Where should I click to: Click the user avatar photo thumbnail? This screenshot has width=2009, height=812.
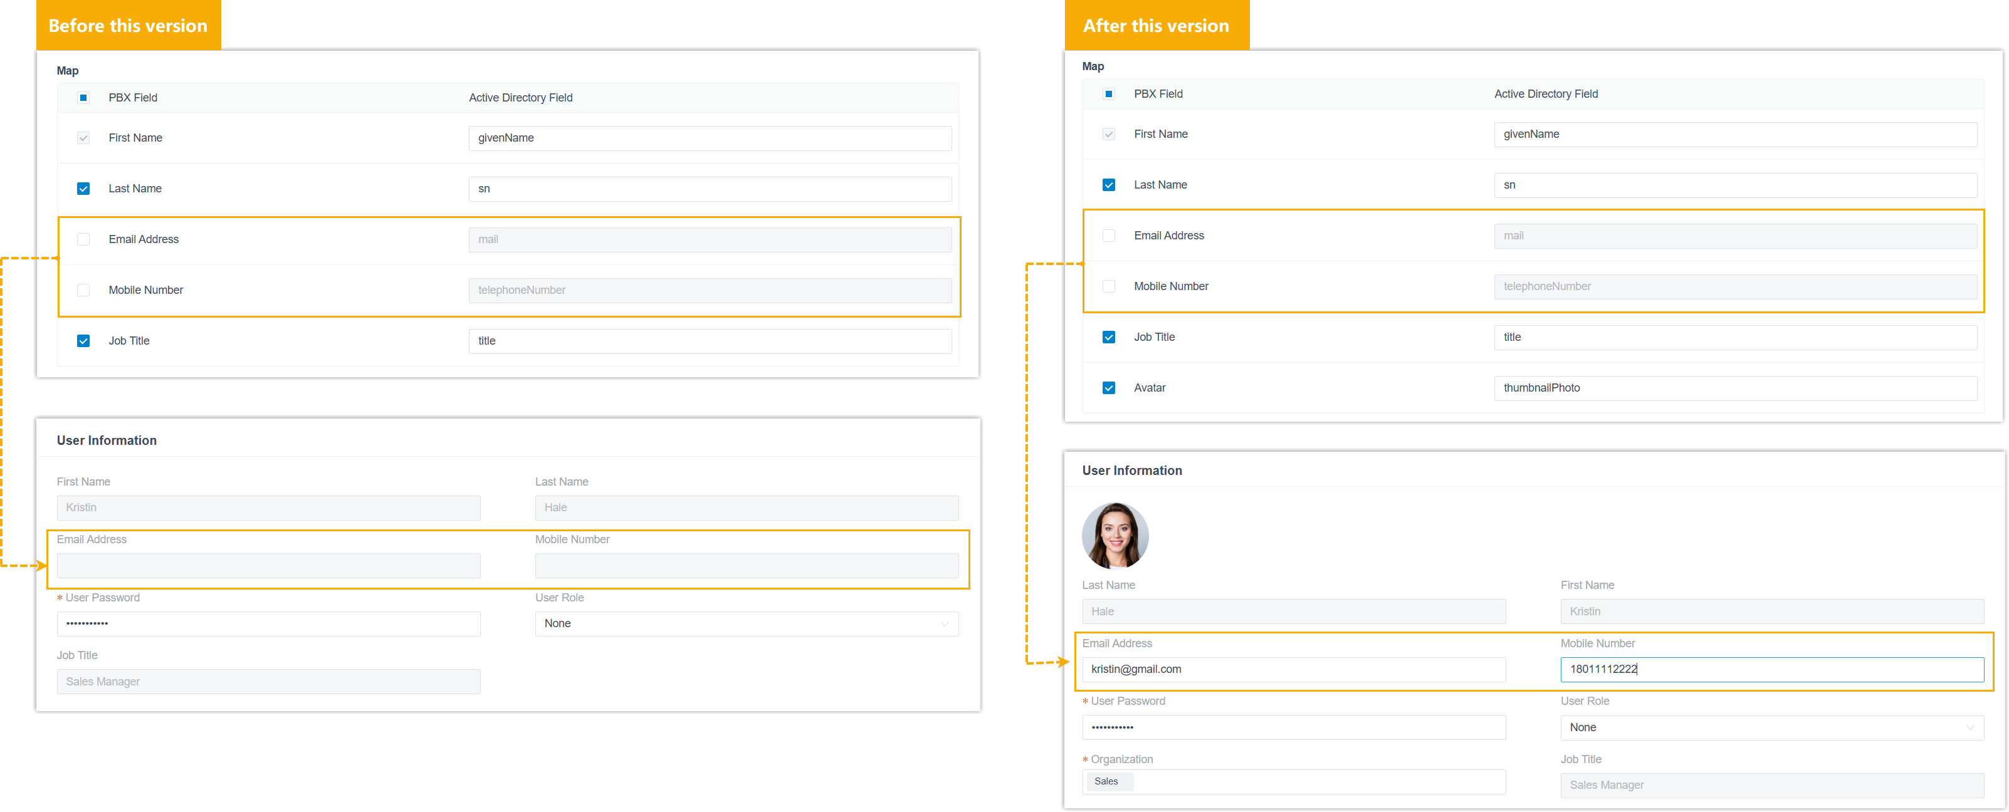pos(1115,535)
